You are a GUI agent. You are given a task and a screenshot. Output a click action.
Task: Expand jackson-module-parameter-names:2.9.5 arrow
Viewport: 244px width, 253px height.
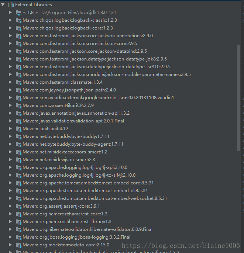tap(10, 74)
